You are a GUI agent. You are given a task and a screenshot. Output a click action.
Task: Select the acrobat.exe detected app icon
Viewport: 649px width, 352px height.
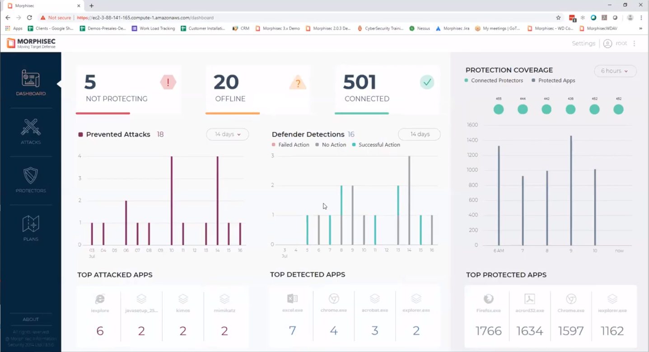pos(375,298)
